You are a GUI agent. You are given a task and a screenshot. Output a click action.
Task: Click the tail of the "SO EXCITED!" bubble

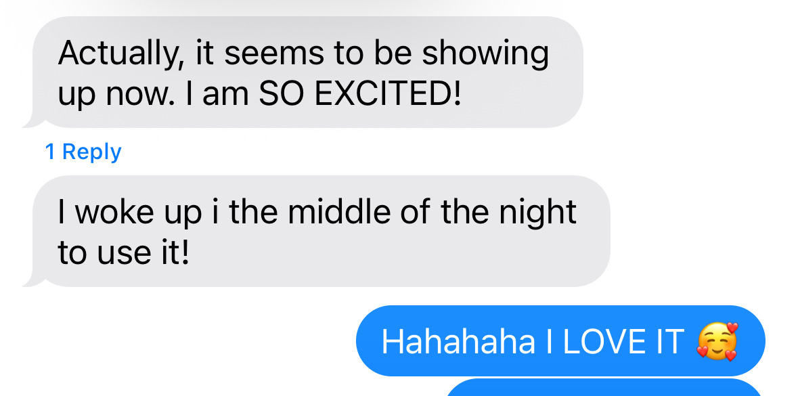click(x=35, y=119)
